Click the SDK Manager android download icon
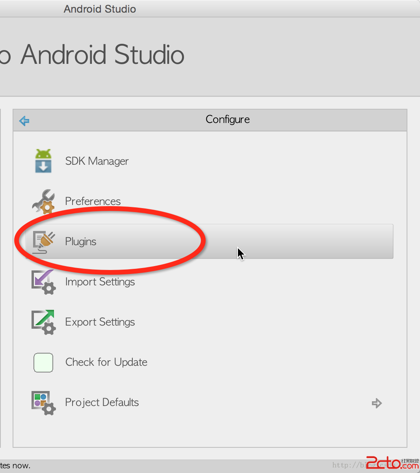 [43, 161]
